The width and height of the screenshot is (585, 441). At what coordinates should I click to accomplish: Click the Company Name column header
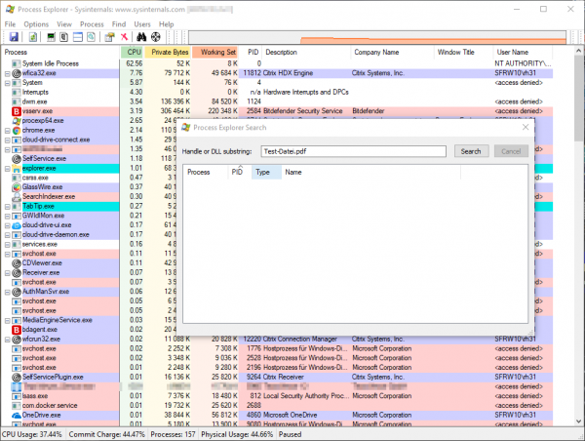393,53
